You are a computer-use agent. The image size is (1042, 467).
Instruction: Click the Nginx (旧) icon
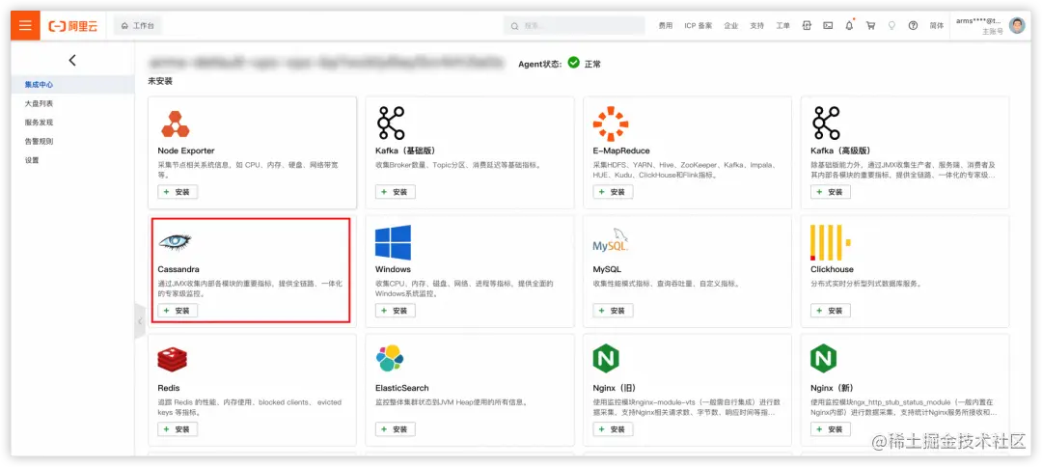pos(605,359)
